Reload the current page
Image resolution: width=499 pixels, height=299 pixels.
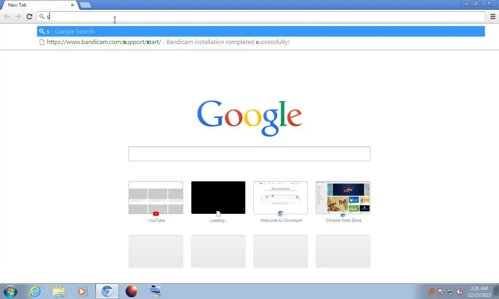(29, 16)
